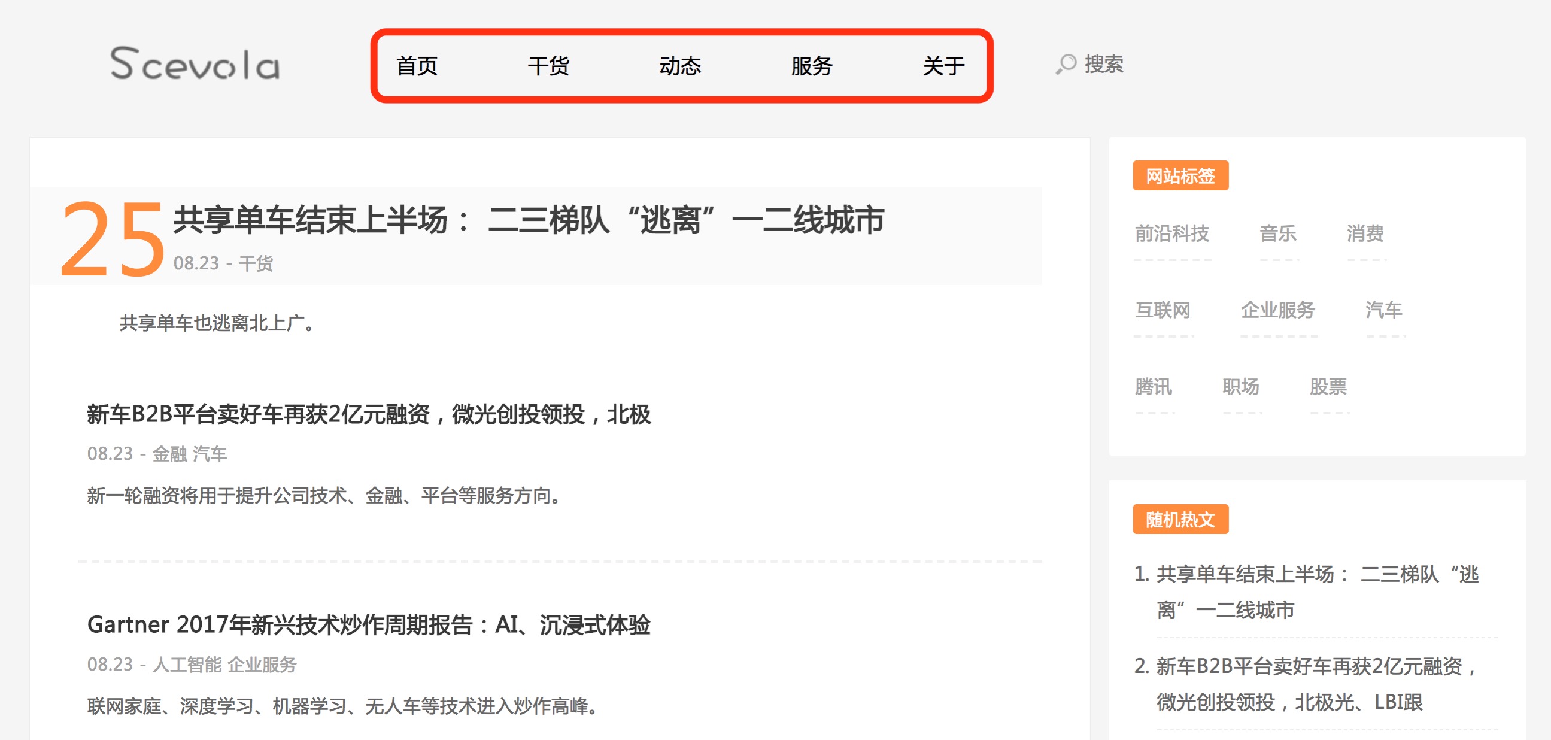Filter by the 前沿科技 tag
Image resolution: width=1551 pixels, height=740 pixels.
(x=1171, y=233)
